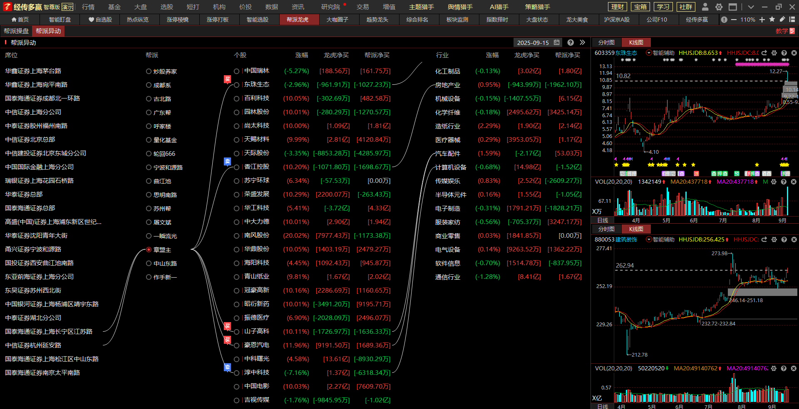This screenshot has width=799, height=409.
Task: Select the 量化基金 radio button
Action: pyautogui.click(x=149, y=140)
